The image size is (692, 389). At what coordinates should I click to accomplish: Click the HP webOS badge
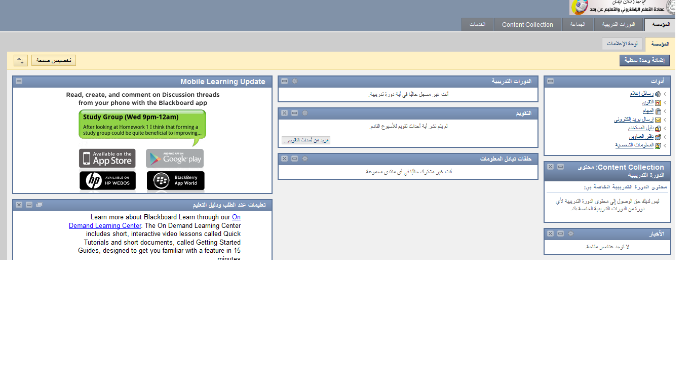pyautogui.click(x=107, y=180)
